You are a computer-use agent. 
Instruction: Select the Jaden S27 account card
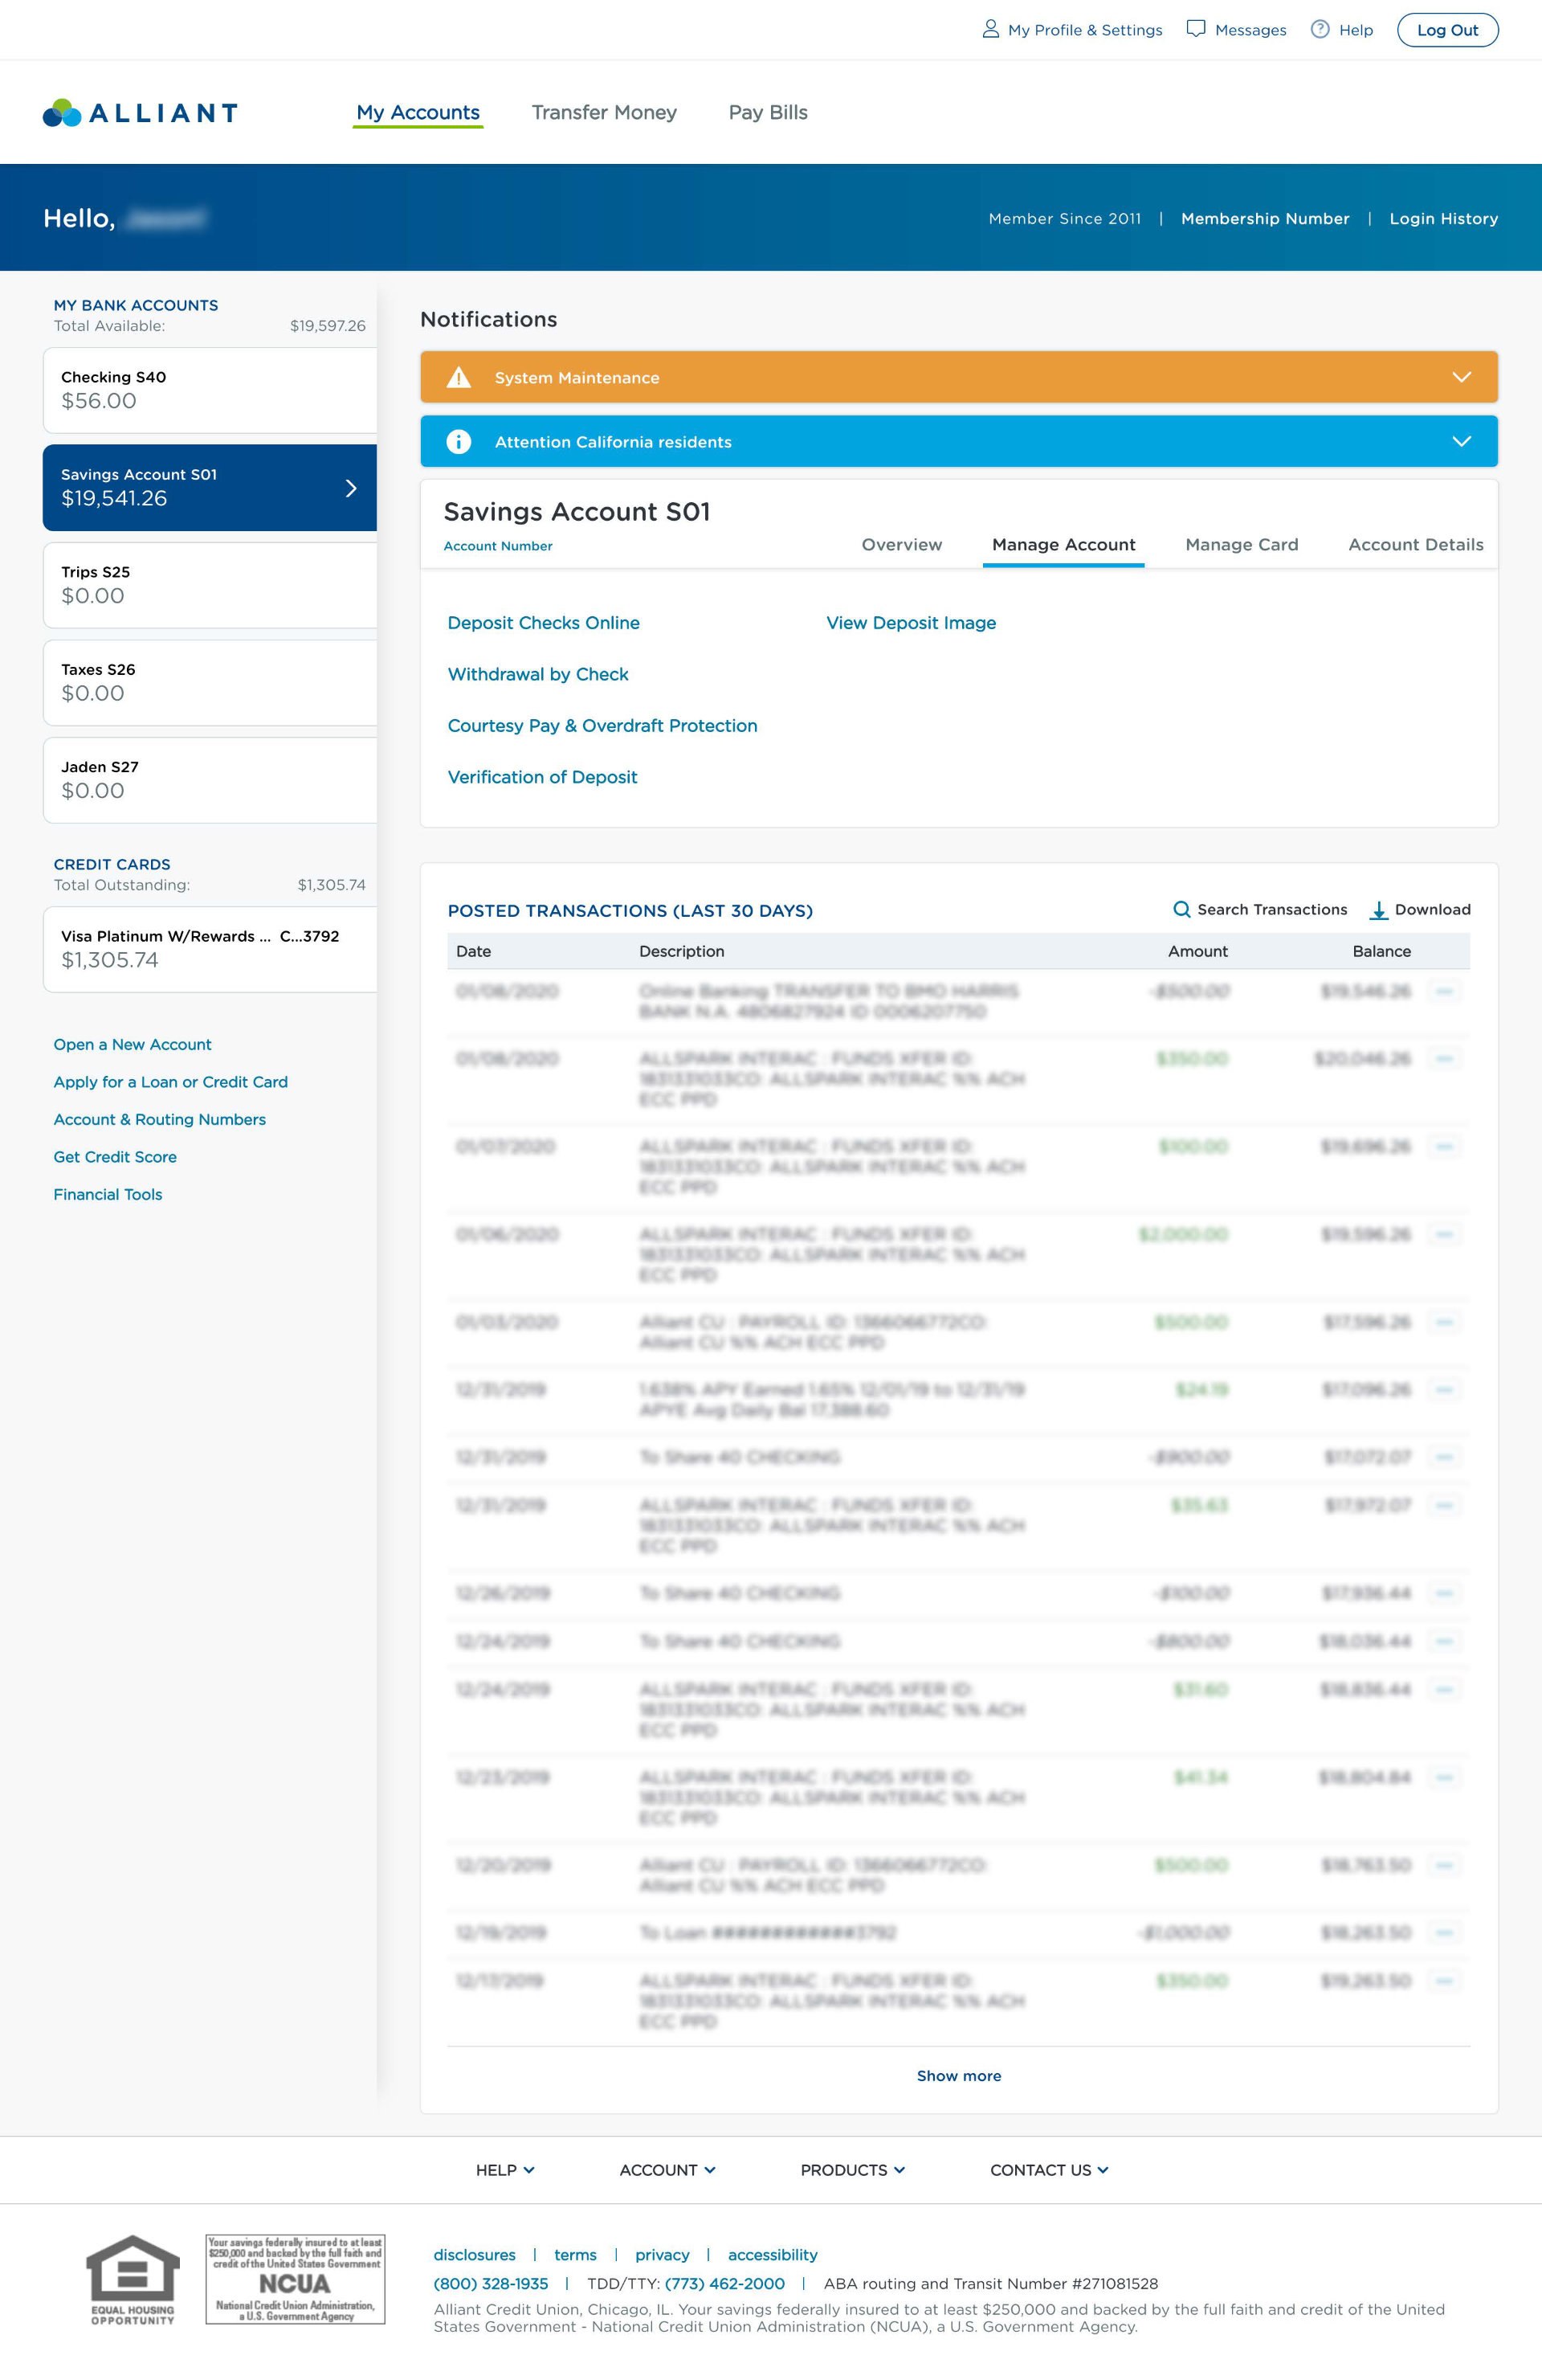pos(210,780)
